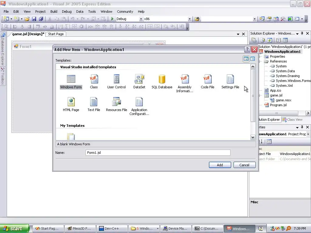The width and height of the screenshot is (311, 233).
Task: Click the Properties icon in Solution Explorer toolbar
Action: pos(254,40)
